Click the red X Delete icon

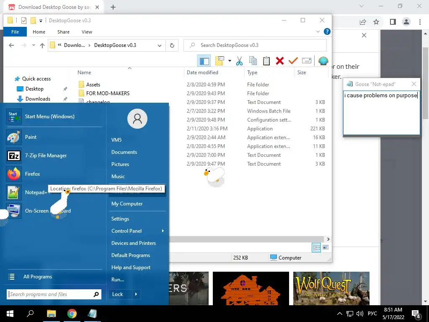(279, 61)
